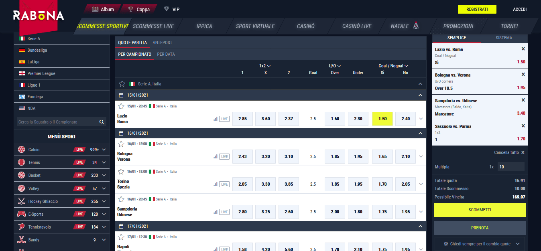Click the Rabona logo
This screenshot has height=251, width=541.
[x=39, y=16]
